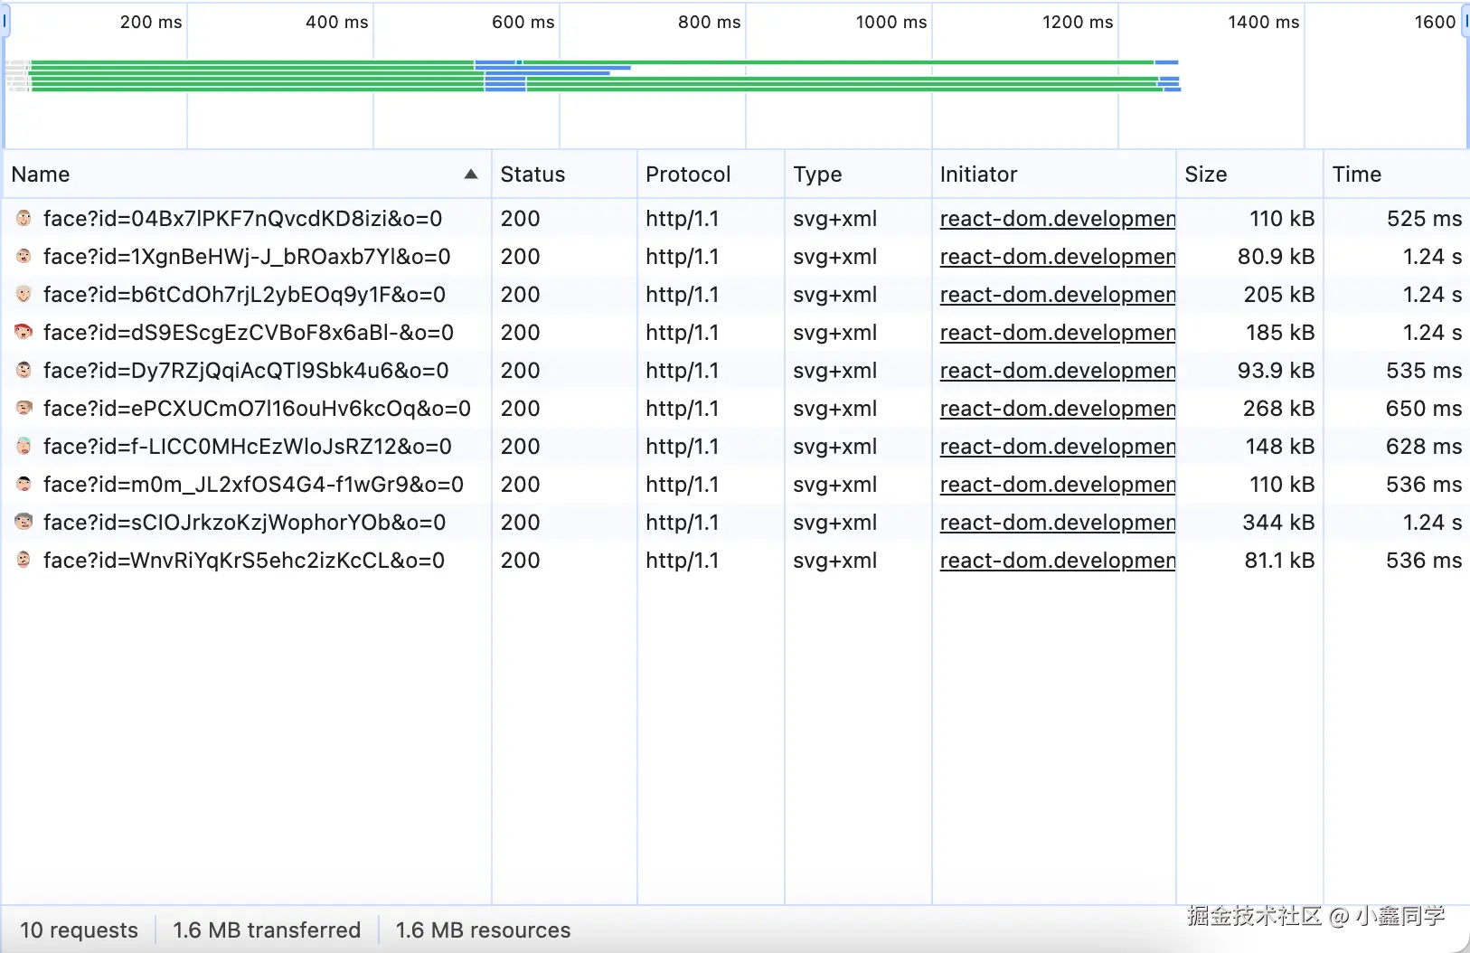The width and height of the screenshot is (1470, 953).
Task: Click the right overview window resize handle
Action: pos(1465,21)
